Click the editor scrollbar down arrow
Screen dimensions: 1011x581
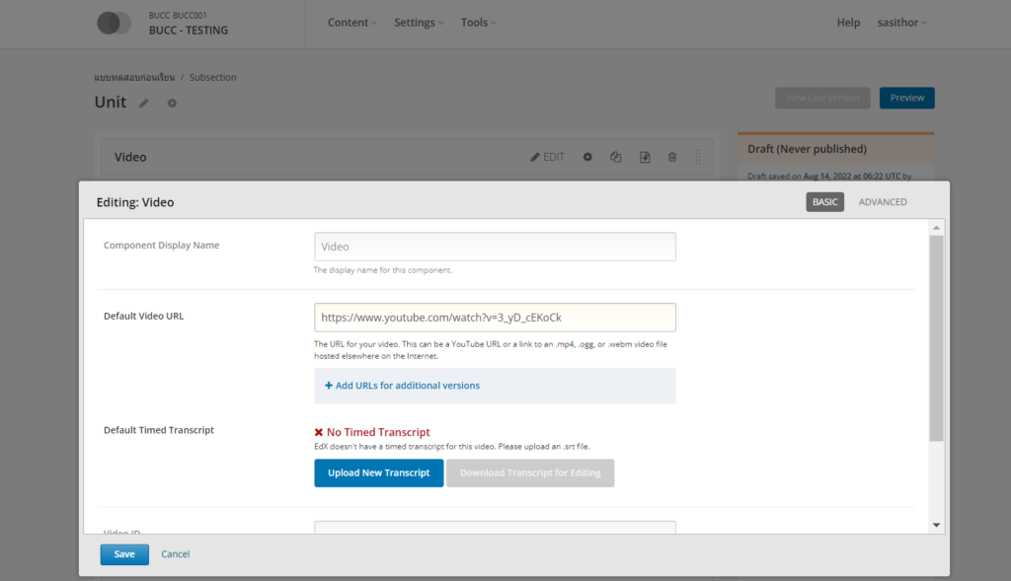coord(937,526)
